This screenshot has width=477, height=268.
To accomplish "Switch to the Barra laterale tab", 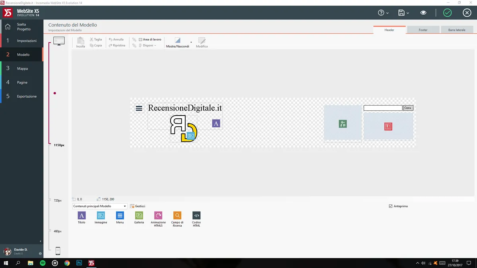I will click(x=457, y=30).
